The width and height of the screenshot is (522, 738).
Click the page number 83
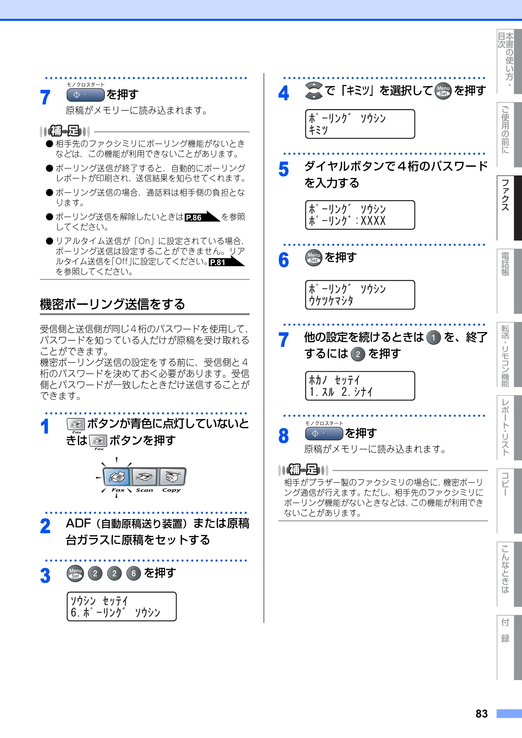(x=482, y=714)
